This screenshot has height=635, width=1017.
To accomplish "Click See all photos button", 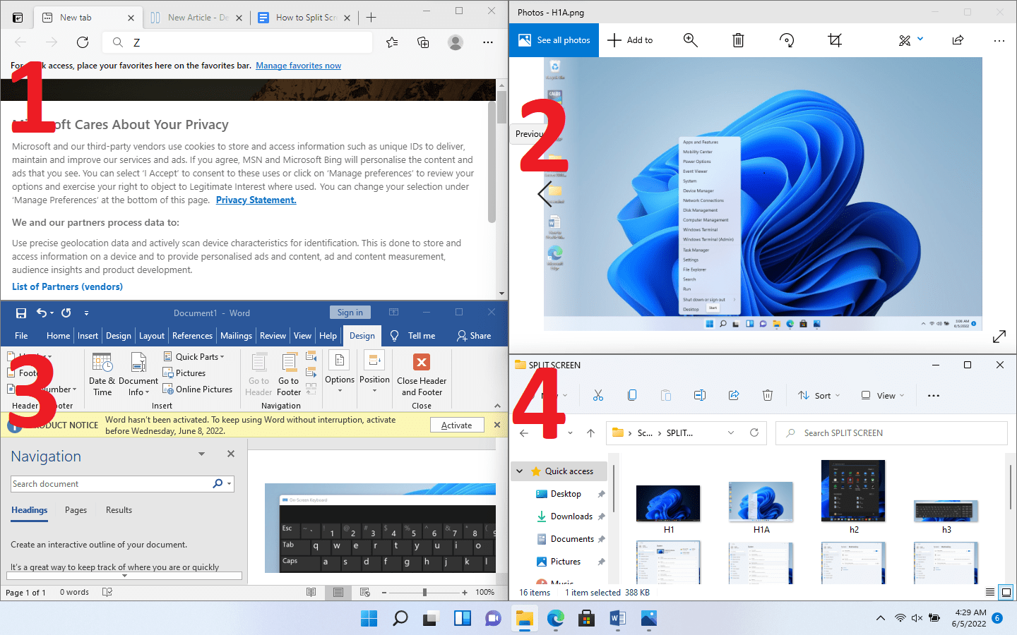I will point(554,40).
